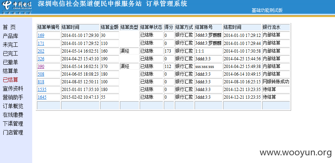Open settlement order 818
335x163 pixels.
(41, 82)
